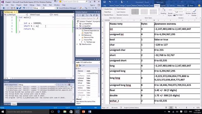Click the Quick Launch search box

click(75, 2)
